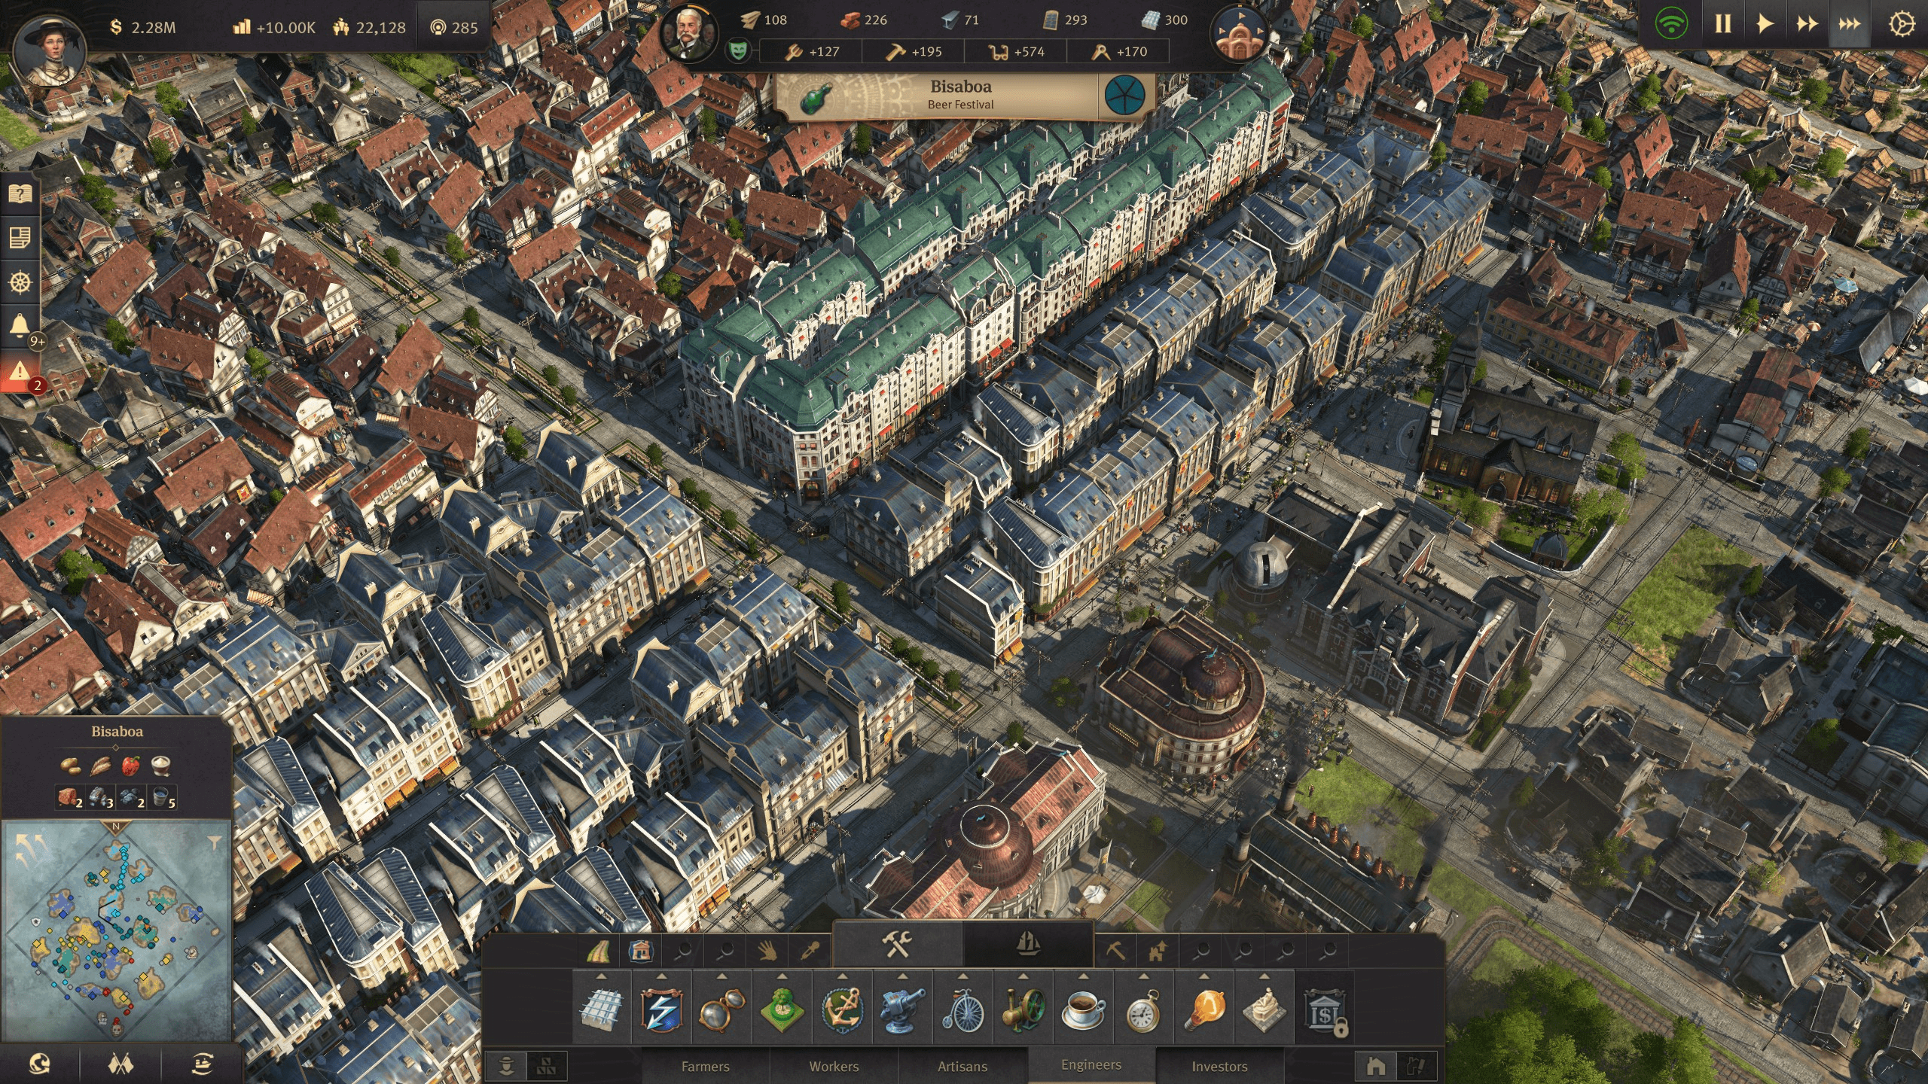Set game speed to double fast-forward
This screenshot has width=1928, height=1084.
tap(1806, 24)
